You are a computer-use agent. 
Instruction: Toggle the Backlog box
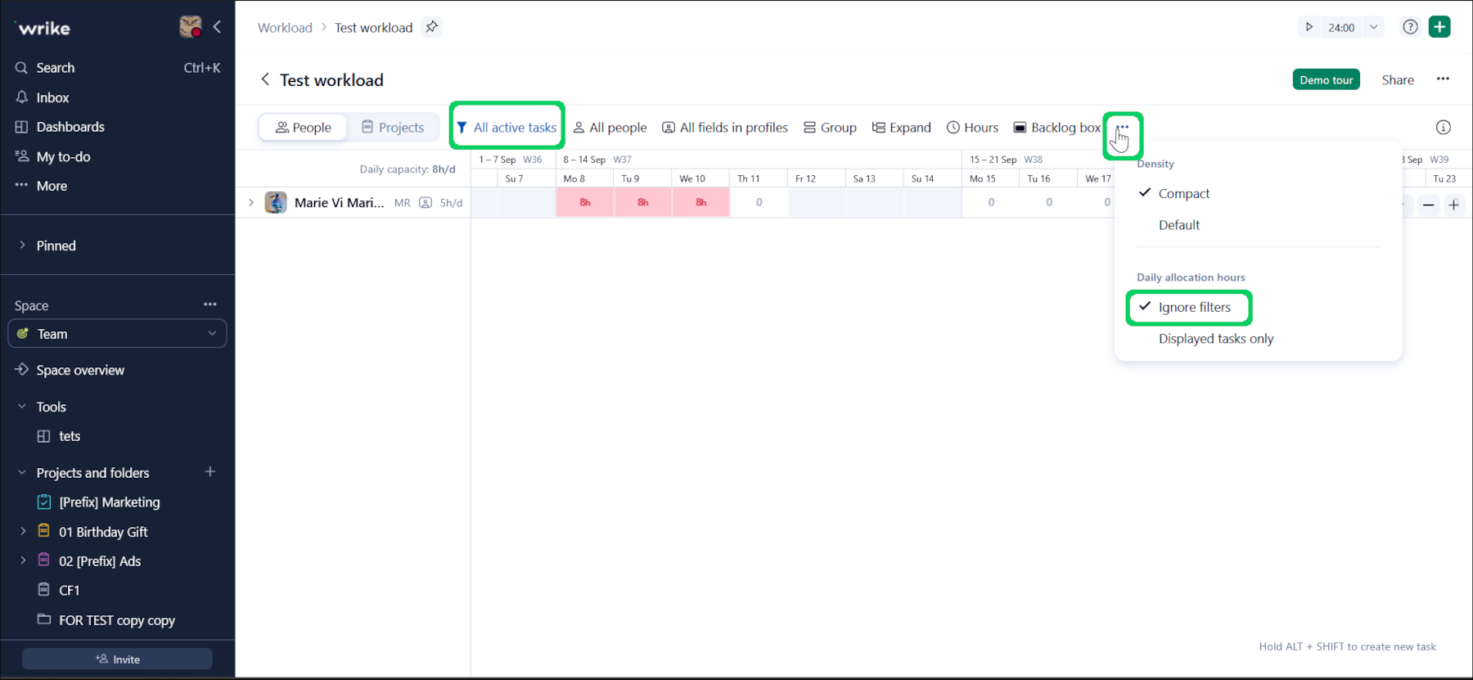pos(1057,128)
